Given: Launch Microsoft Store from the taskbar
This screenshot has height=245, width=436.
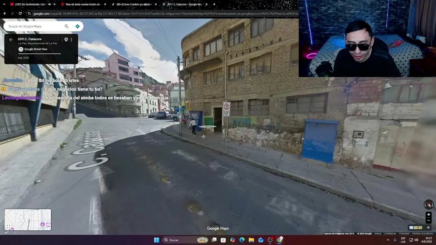Looking at the screenshot, I should pyautogui.click(x=223, y=240).
